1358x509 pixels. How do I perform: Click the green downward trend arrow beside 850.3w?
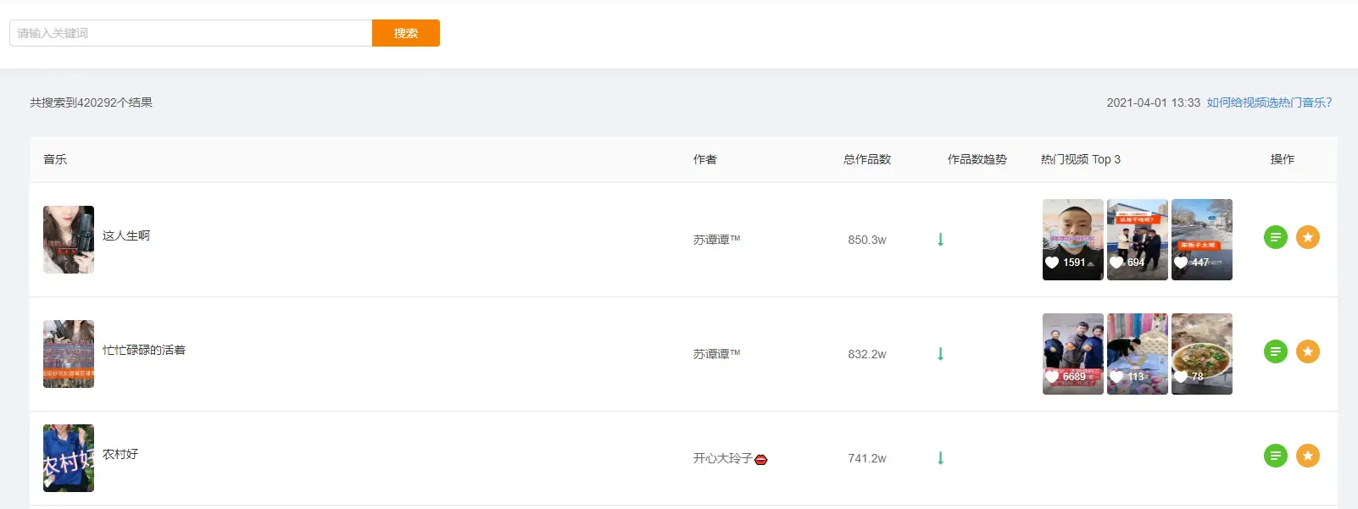940,240
